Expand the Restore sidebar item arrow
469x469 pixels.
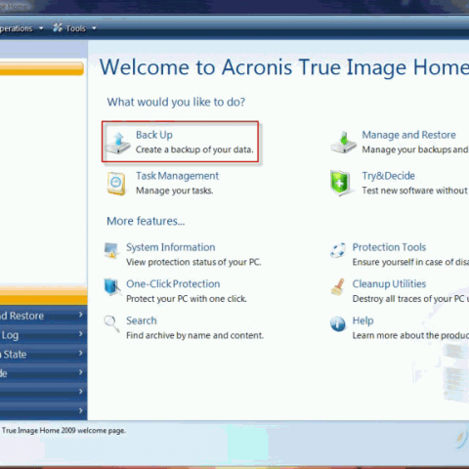click(80, 315)
